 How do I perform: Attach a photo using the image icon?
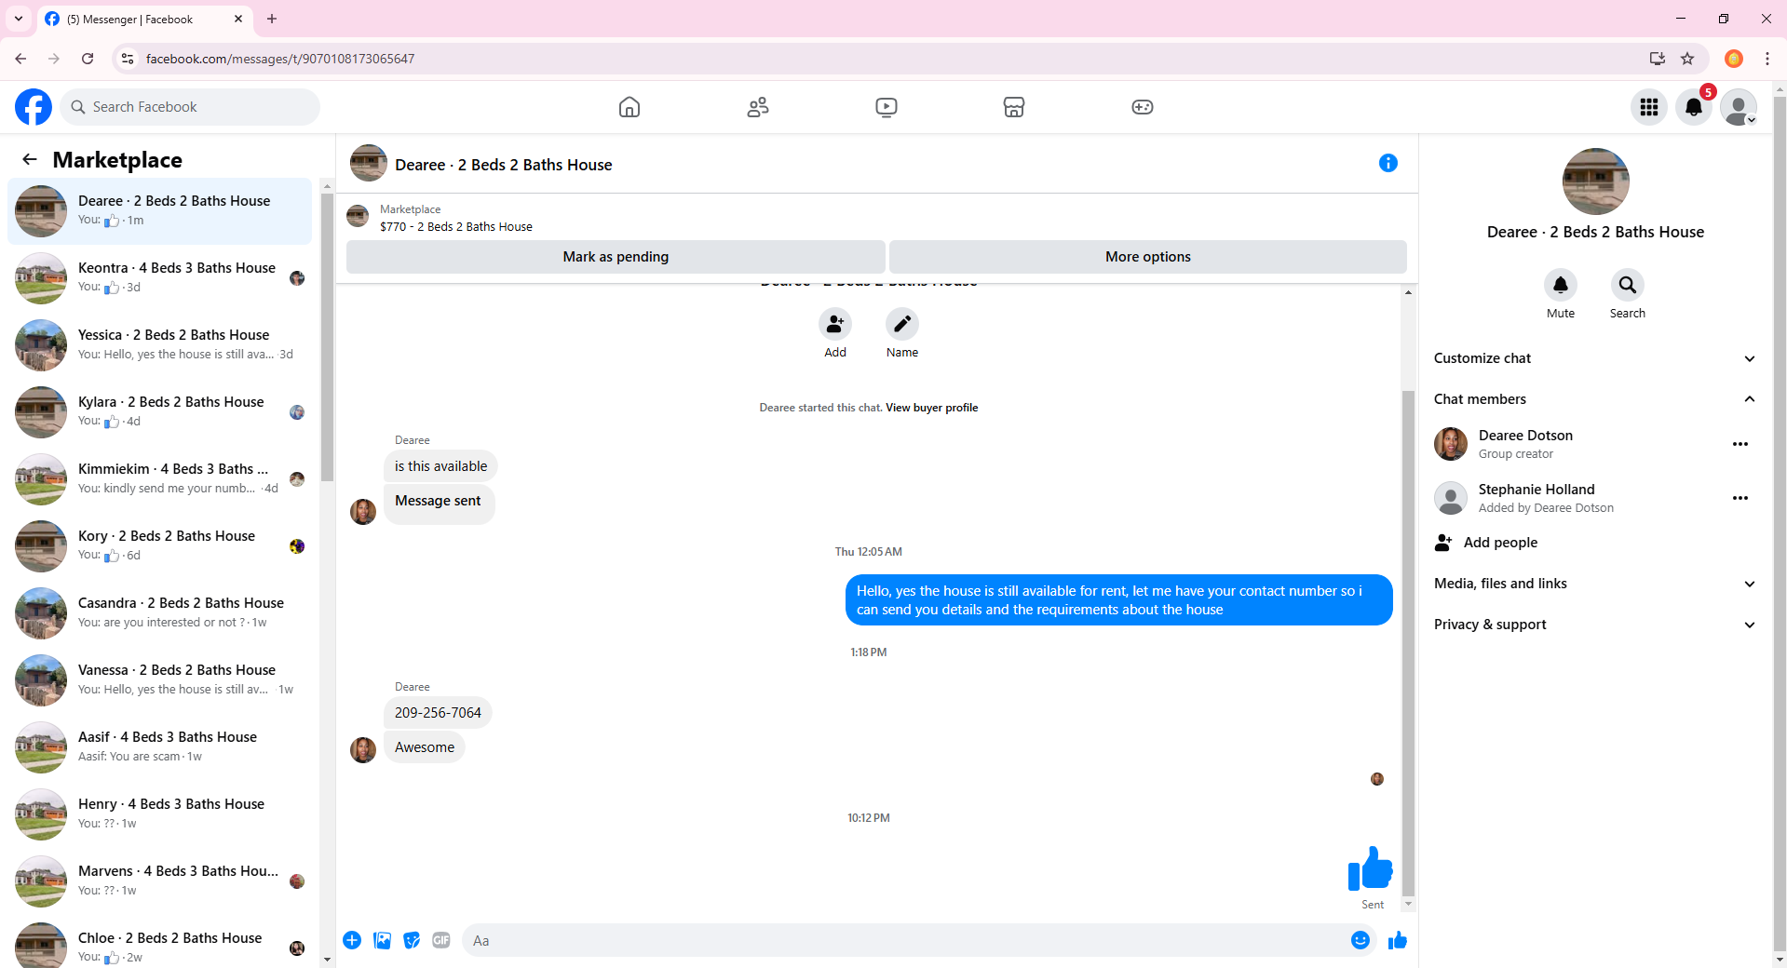click(382, 940)
